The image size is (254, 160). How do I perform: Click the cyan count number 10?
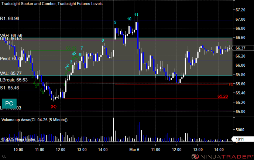(x=129, y=19)
